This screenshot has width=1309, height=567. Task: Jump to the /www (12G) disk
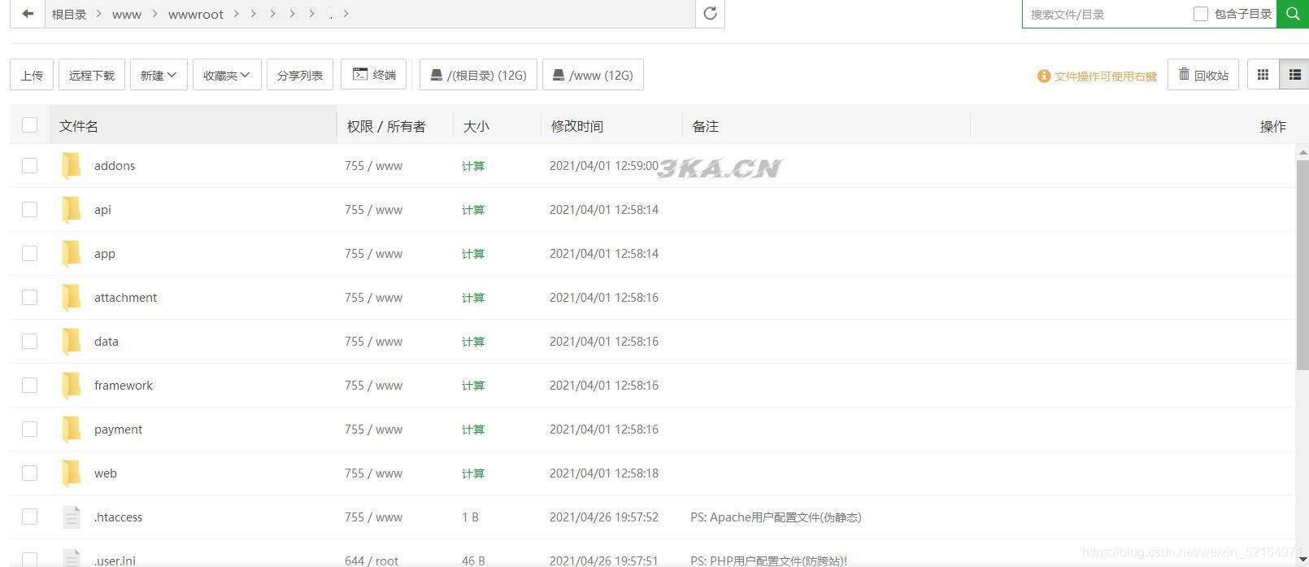click(x=593, y=75)
